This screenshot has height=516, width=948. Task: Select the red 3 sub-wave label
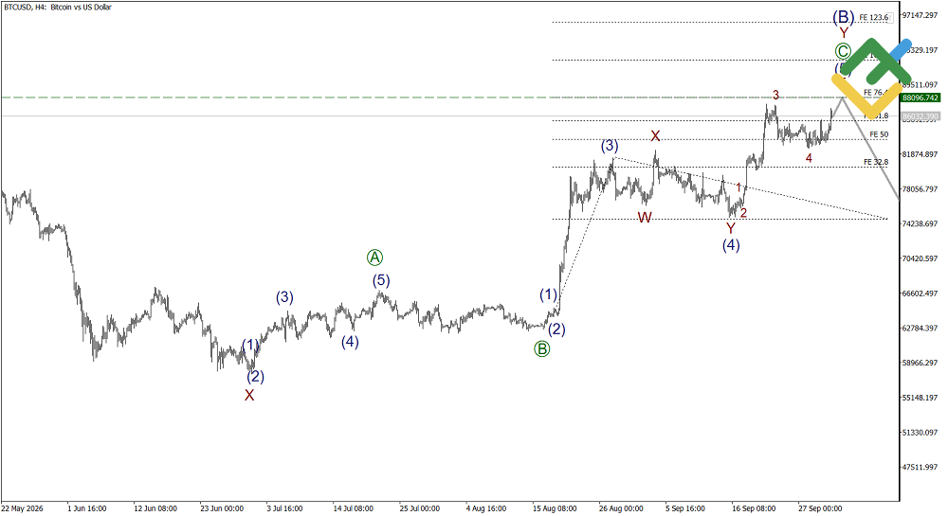click(775, 96)
